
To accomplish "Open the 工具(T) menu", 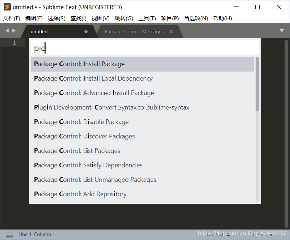I will tap(147, 18).
